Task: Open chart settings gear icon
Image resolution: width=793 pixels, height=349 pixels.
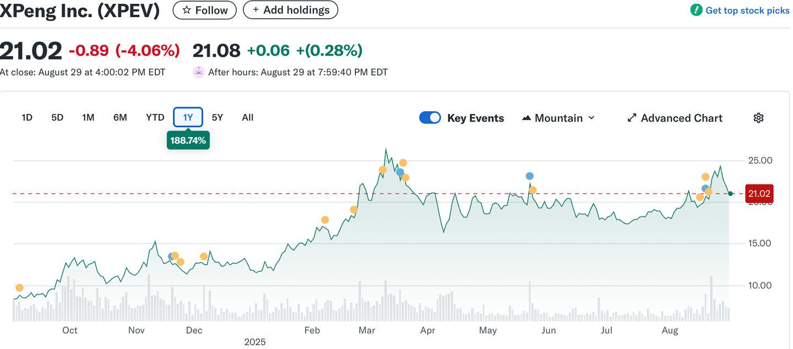Action: (x=758, y=118)
